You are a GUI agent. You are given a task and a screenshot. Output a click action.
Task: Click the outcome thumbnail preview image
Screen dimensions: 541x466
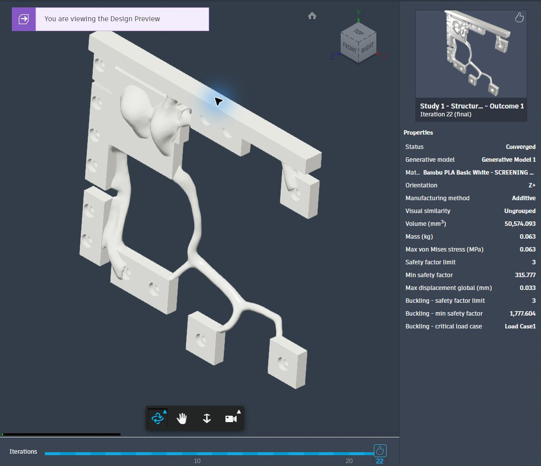point(471,54)
